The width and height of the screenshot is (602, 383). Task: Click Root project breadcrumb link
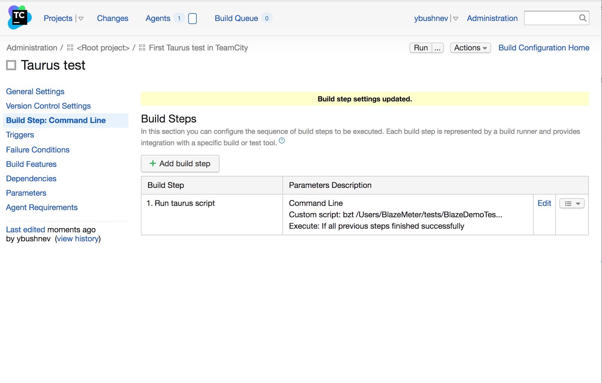coord(103,48)
